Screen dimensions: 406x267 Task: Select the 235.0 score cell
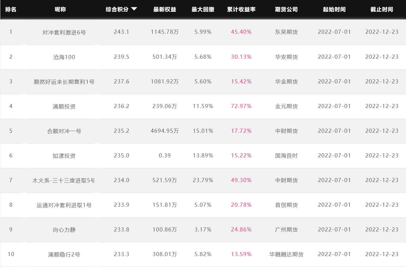coord(121,155)
